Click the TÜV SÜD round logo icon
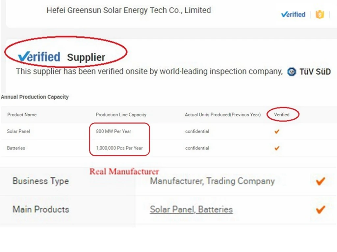Screen dimensions: 337x252 click(292, 72)
